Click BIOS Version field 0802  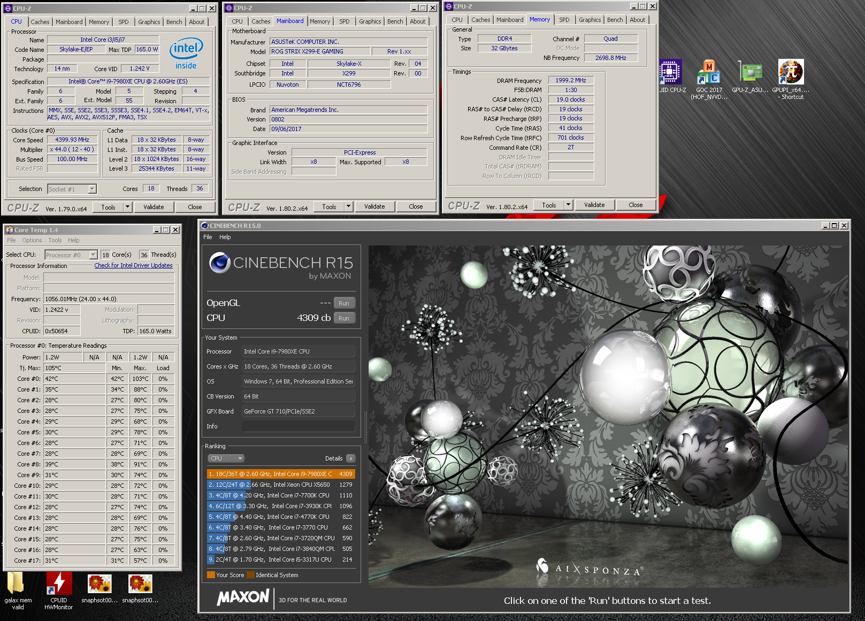348,119
